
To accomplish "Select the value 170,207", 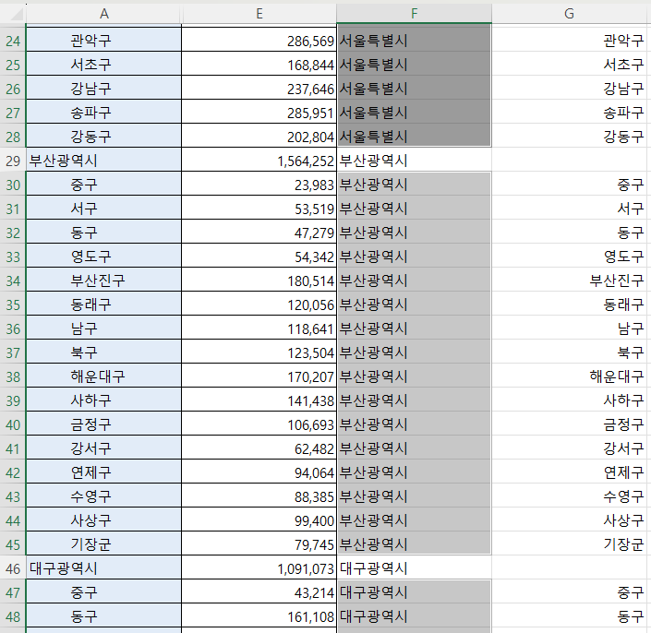I will coord(310,377).
